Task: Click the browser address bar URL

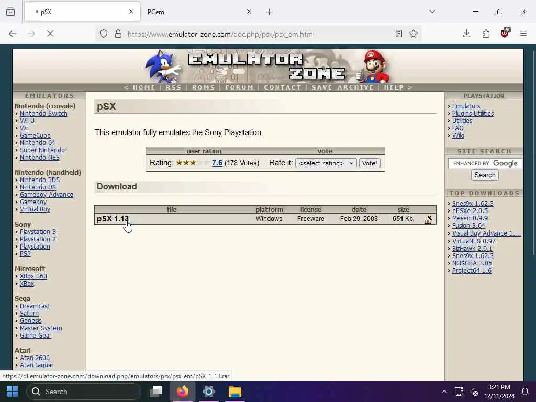Action: (x=221, y=34)
